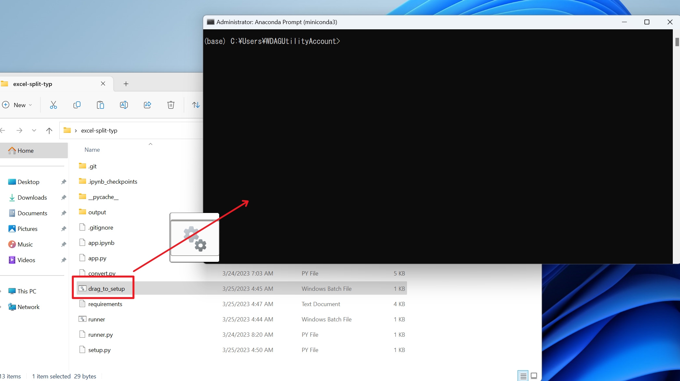Screen dimensions: 680x381
Task: Click the Share icon in toolbar
Action: tap(147, 105)
